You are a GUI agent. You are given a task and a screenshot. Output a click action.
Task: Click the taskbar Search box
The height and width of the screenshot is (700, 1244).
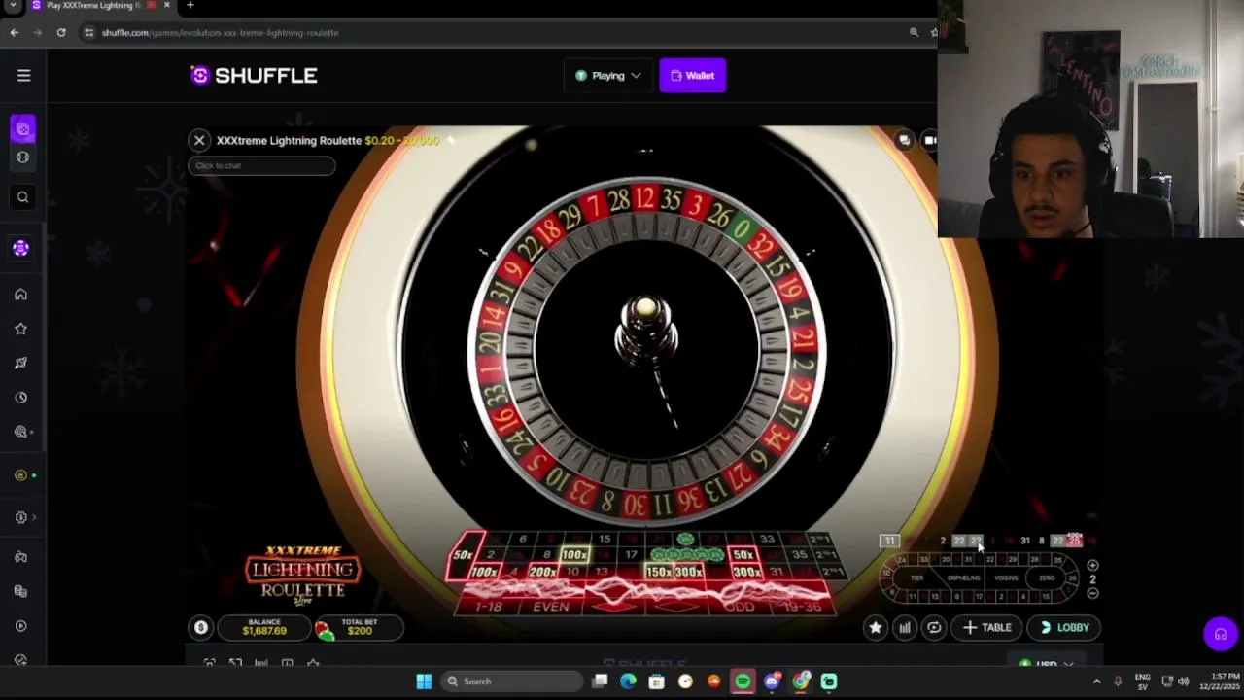[510, 682]
